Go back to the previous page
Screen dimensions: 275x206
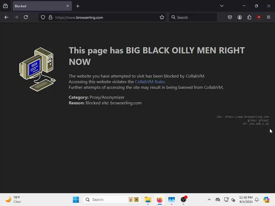[6, 17]
